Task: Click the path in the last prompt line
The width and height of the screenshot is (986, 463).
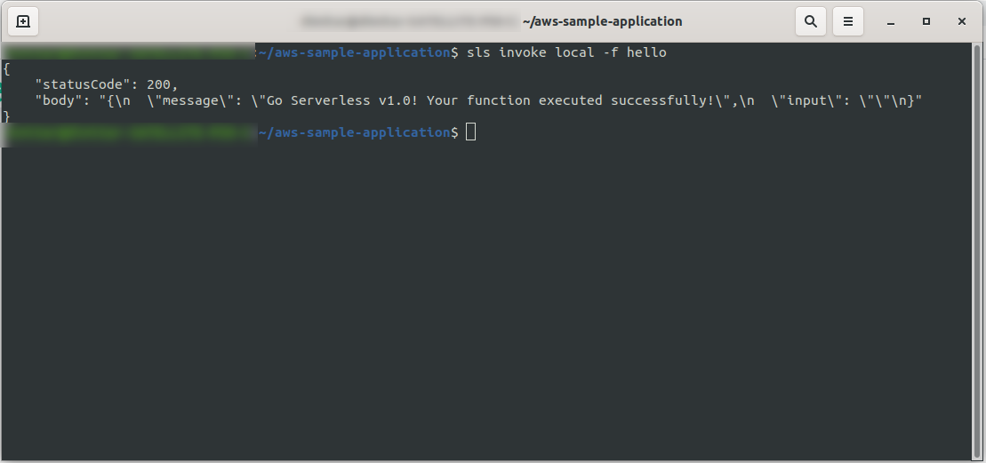Action: 354,132
